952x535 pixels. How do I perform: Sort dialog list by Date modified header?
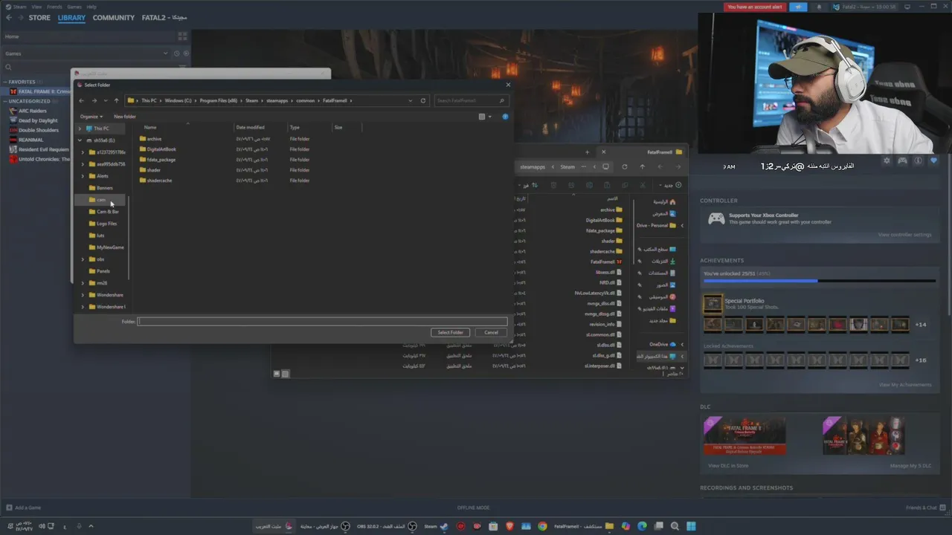click(251, 128)
